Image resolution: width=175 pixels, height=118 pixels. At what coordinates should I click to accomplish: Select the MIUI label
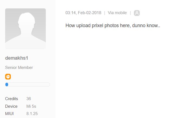tap(9, 113)
